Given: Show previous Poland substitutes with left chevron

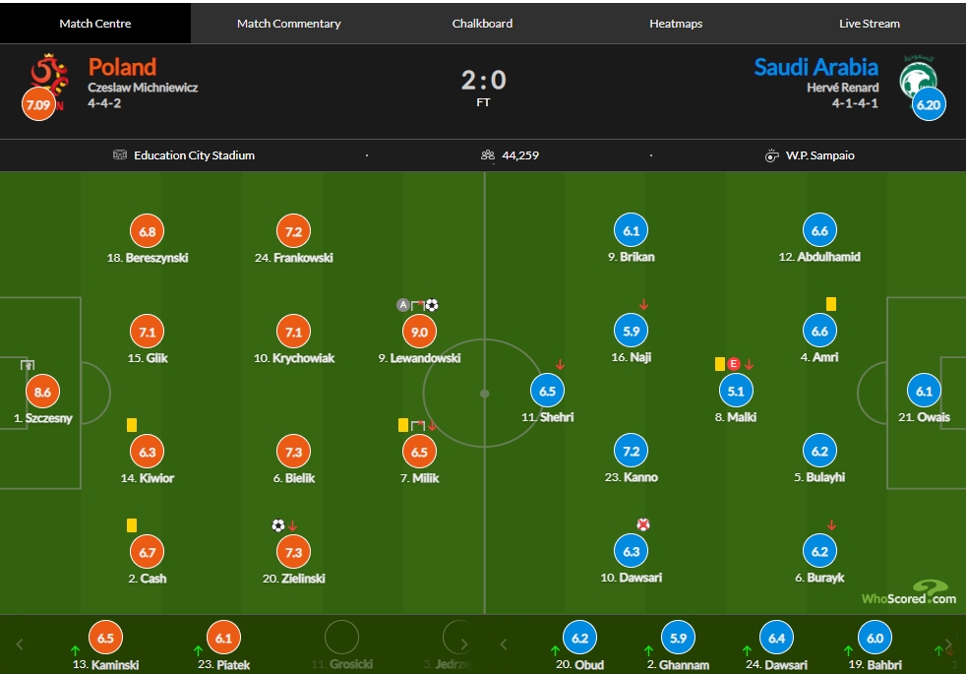Looking at the screenshot, I should [x=20, y=644].
